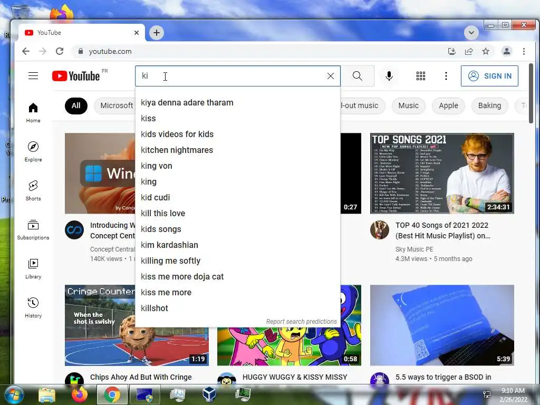Image resolution: width=540 pixels, height=405 pixels.
Task: Click 'Report search predictions' link
Action: (x=301, y=322)
